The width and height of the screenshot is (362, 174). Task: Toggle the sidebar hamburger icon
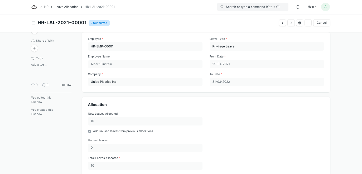33,23
